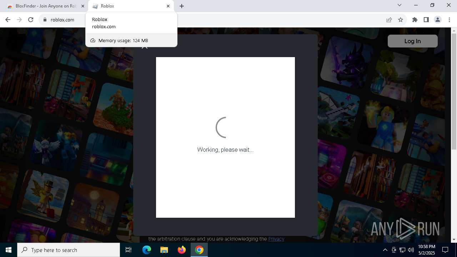Share this page with the share icon
This screenshot has height=257, width=457.
pyautogui.click(x=389, y=20)
